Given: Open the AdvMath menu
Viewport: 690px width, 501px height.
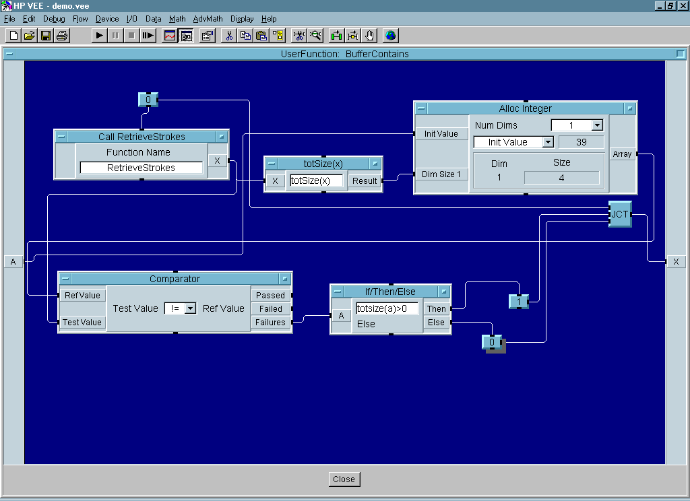Looking at the screenshot, I should [208, 19].
